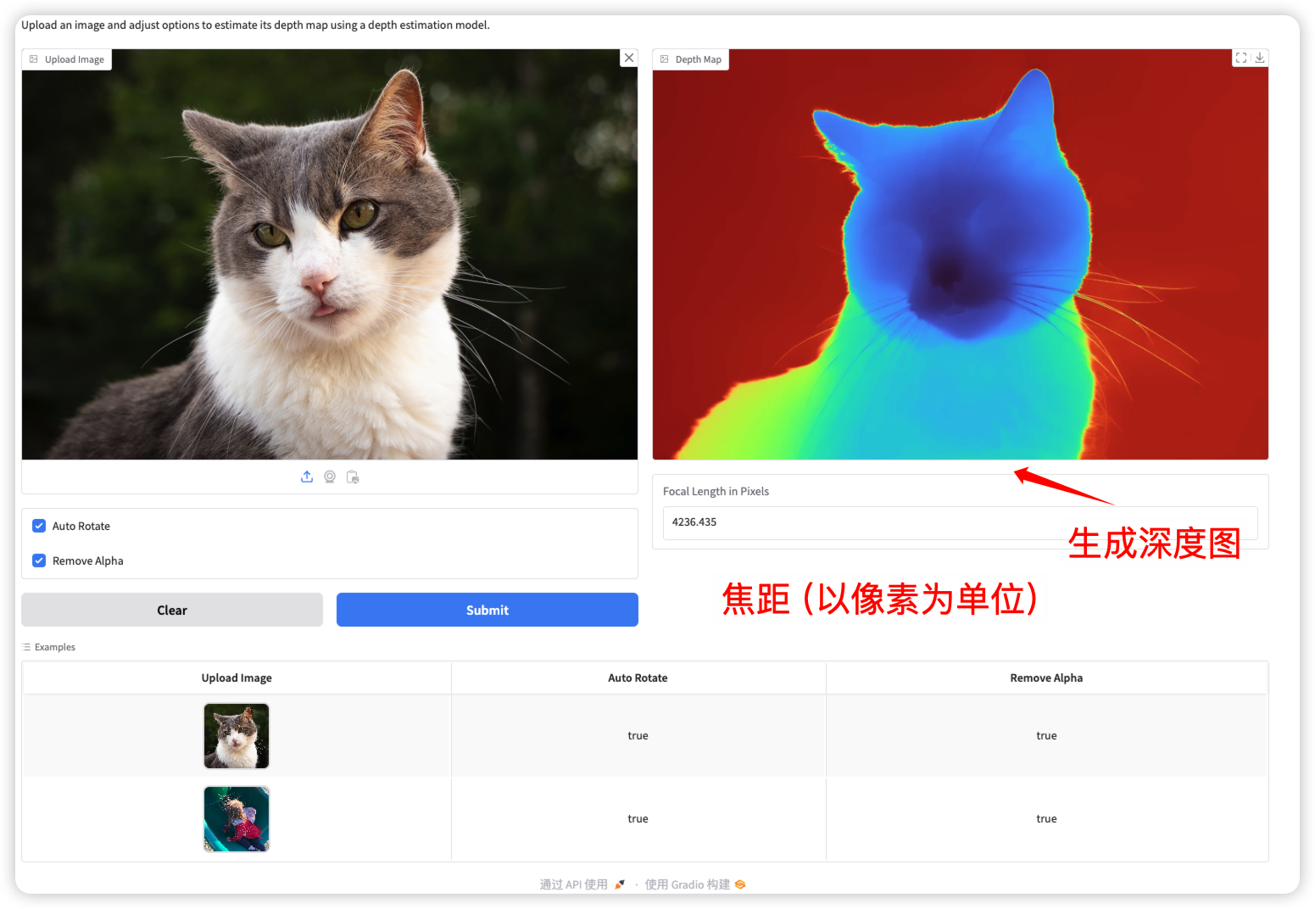The height and width of the screenshot is (909, 1315).
Task: Disable the Remove Alpha checkbox
Action: pos(39,560)
